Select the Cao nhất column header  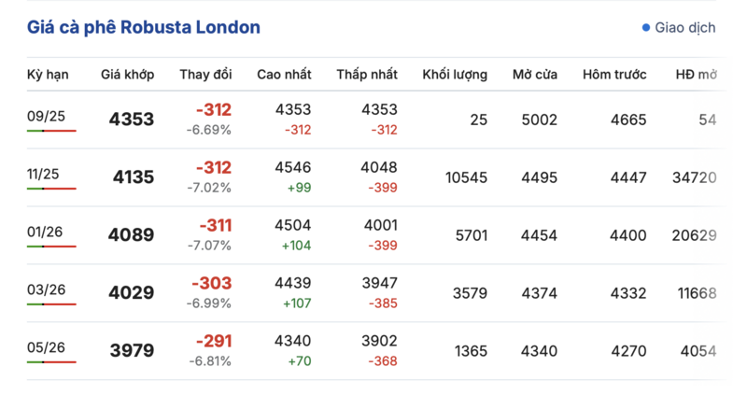(x=284, y=74)
